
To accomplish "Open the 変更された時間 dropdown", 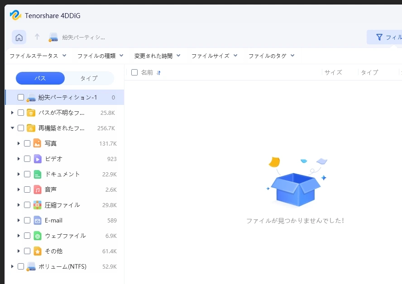I will pos(155,56).
